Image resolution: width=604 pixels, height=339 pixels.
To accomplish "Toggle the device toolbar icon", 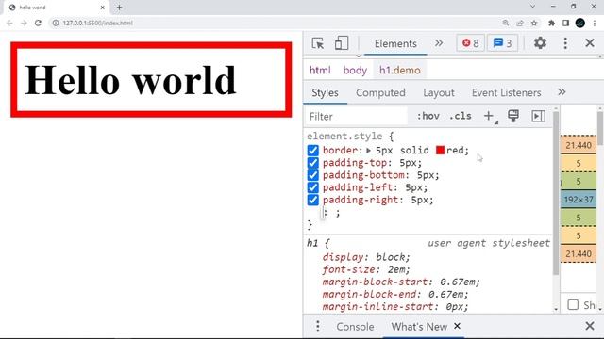I will [342, 43].
